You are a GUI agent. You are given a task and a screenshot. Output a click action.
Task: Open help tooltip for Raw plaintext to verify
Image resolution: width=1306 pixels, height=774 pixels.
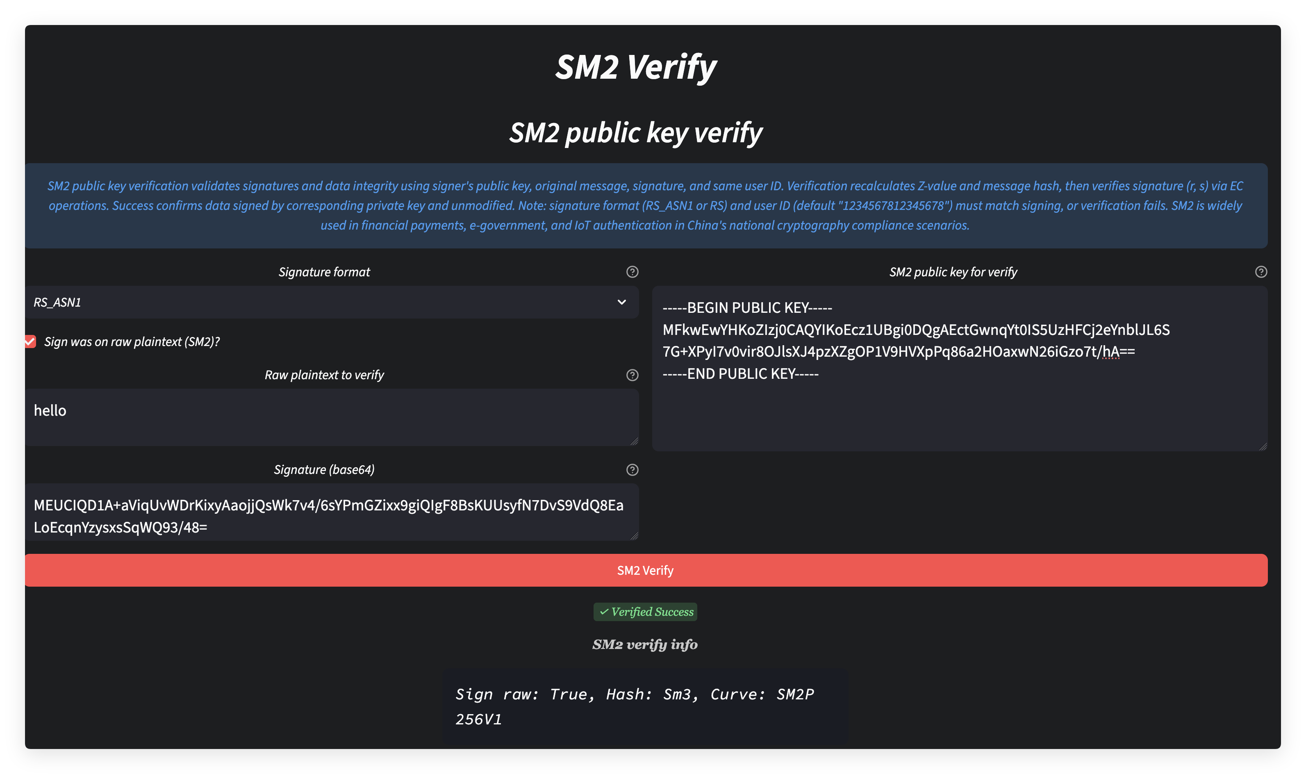(632, 375)
